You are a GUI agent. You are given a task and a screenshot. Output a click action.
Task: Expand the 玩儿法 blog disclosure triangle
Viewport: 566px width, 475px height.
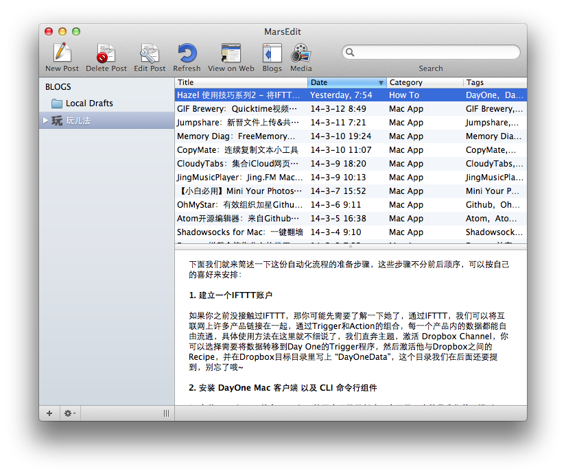(45, 121)
